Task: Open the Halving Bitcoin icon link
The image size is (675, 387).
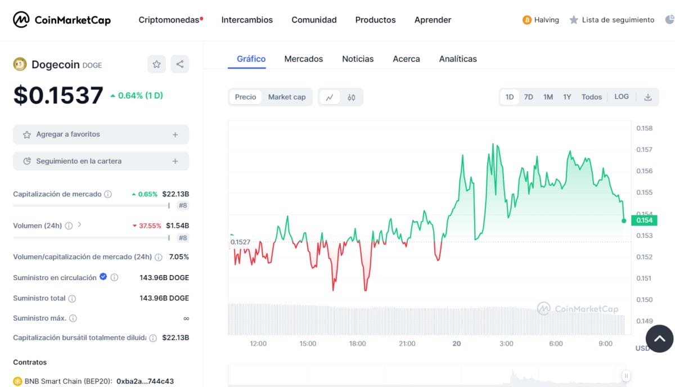Action: point(527,20)
